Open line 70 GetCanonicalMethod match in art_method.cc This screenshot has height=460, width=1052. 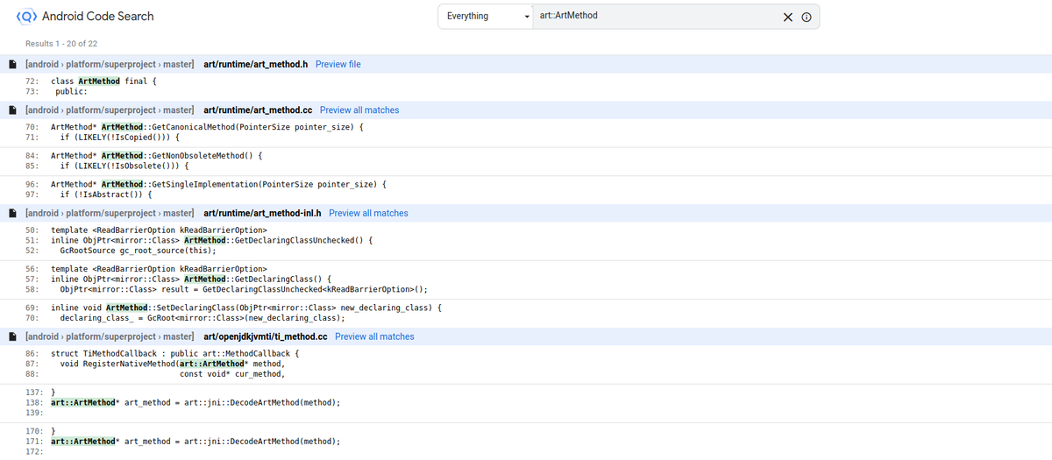click(x=207, y=127)
